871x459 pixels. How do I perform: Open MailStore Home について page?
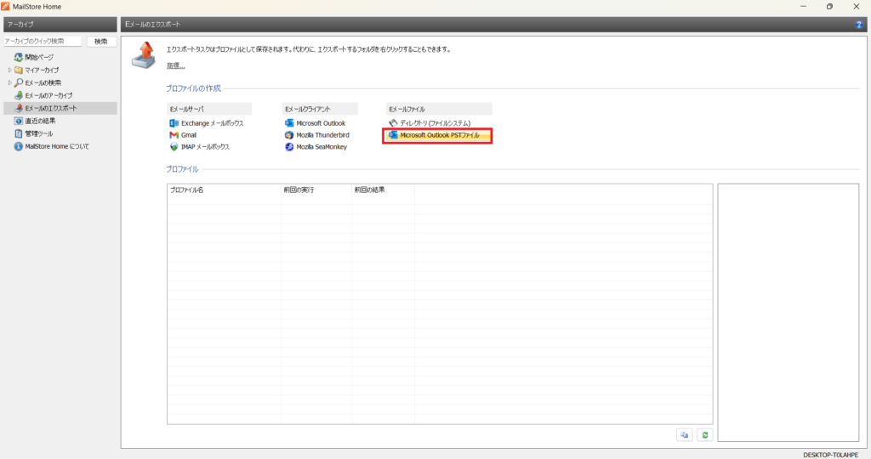[57, 146]
